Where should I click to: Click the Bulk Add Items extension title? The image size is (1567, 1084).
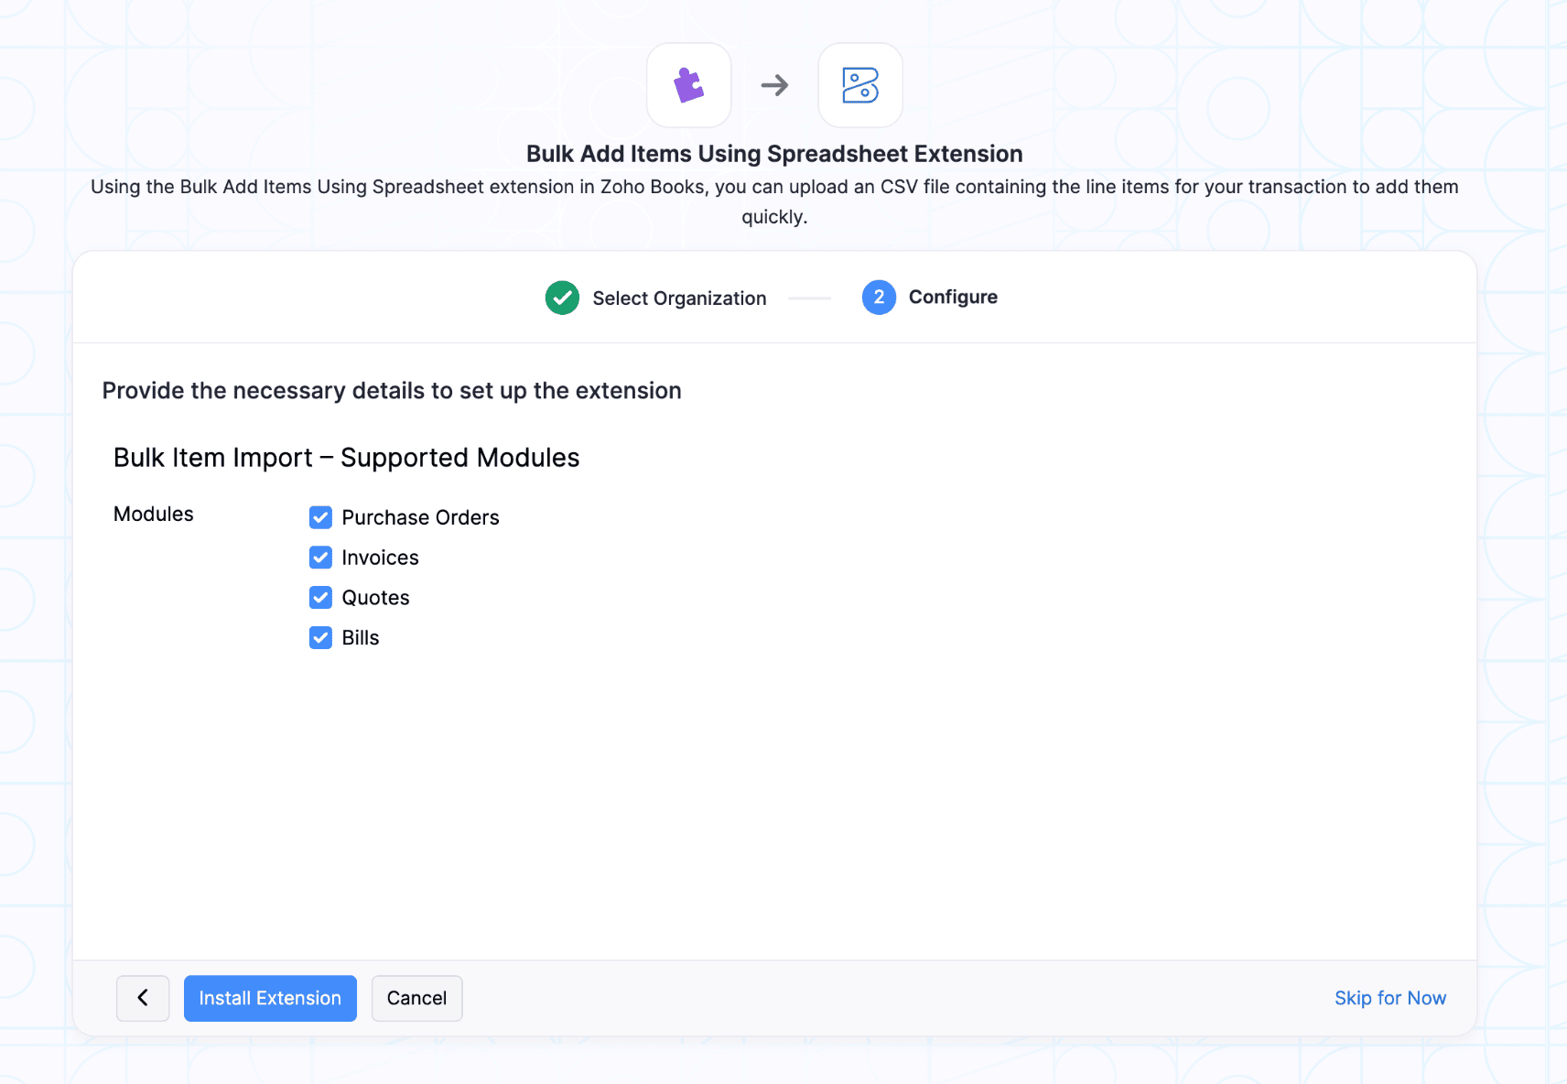coord(774,154)
